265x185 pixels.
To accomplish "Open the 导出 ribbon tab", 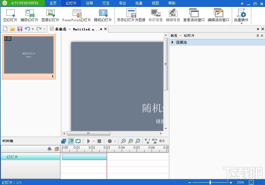I will click(x=122, y=3).
